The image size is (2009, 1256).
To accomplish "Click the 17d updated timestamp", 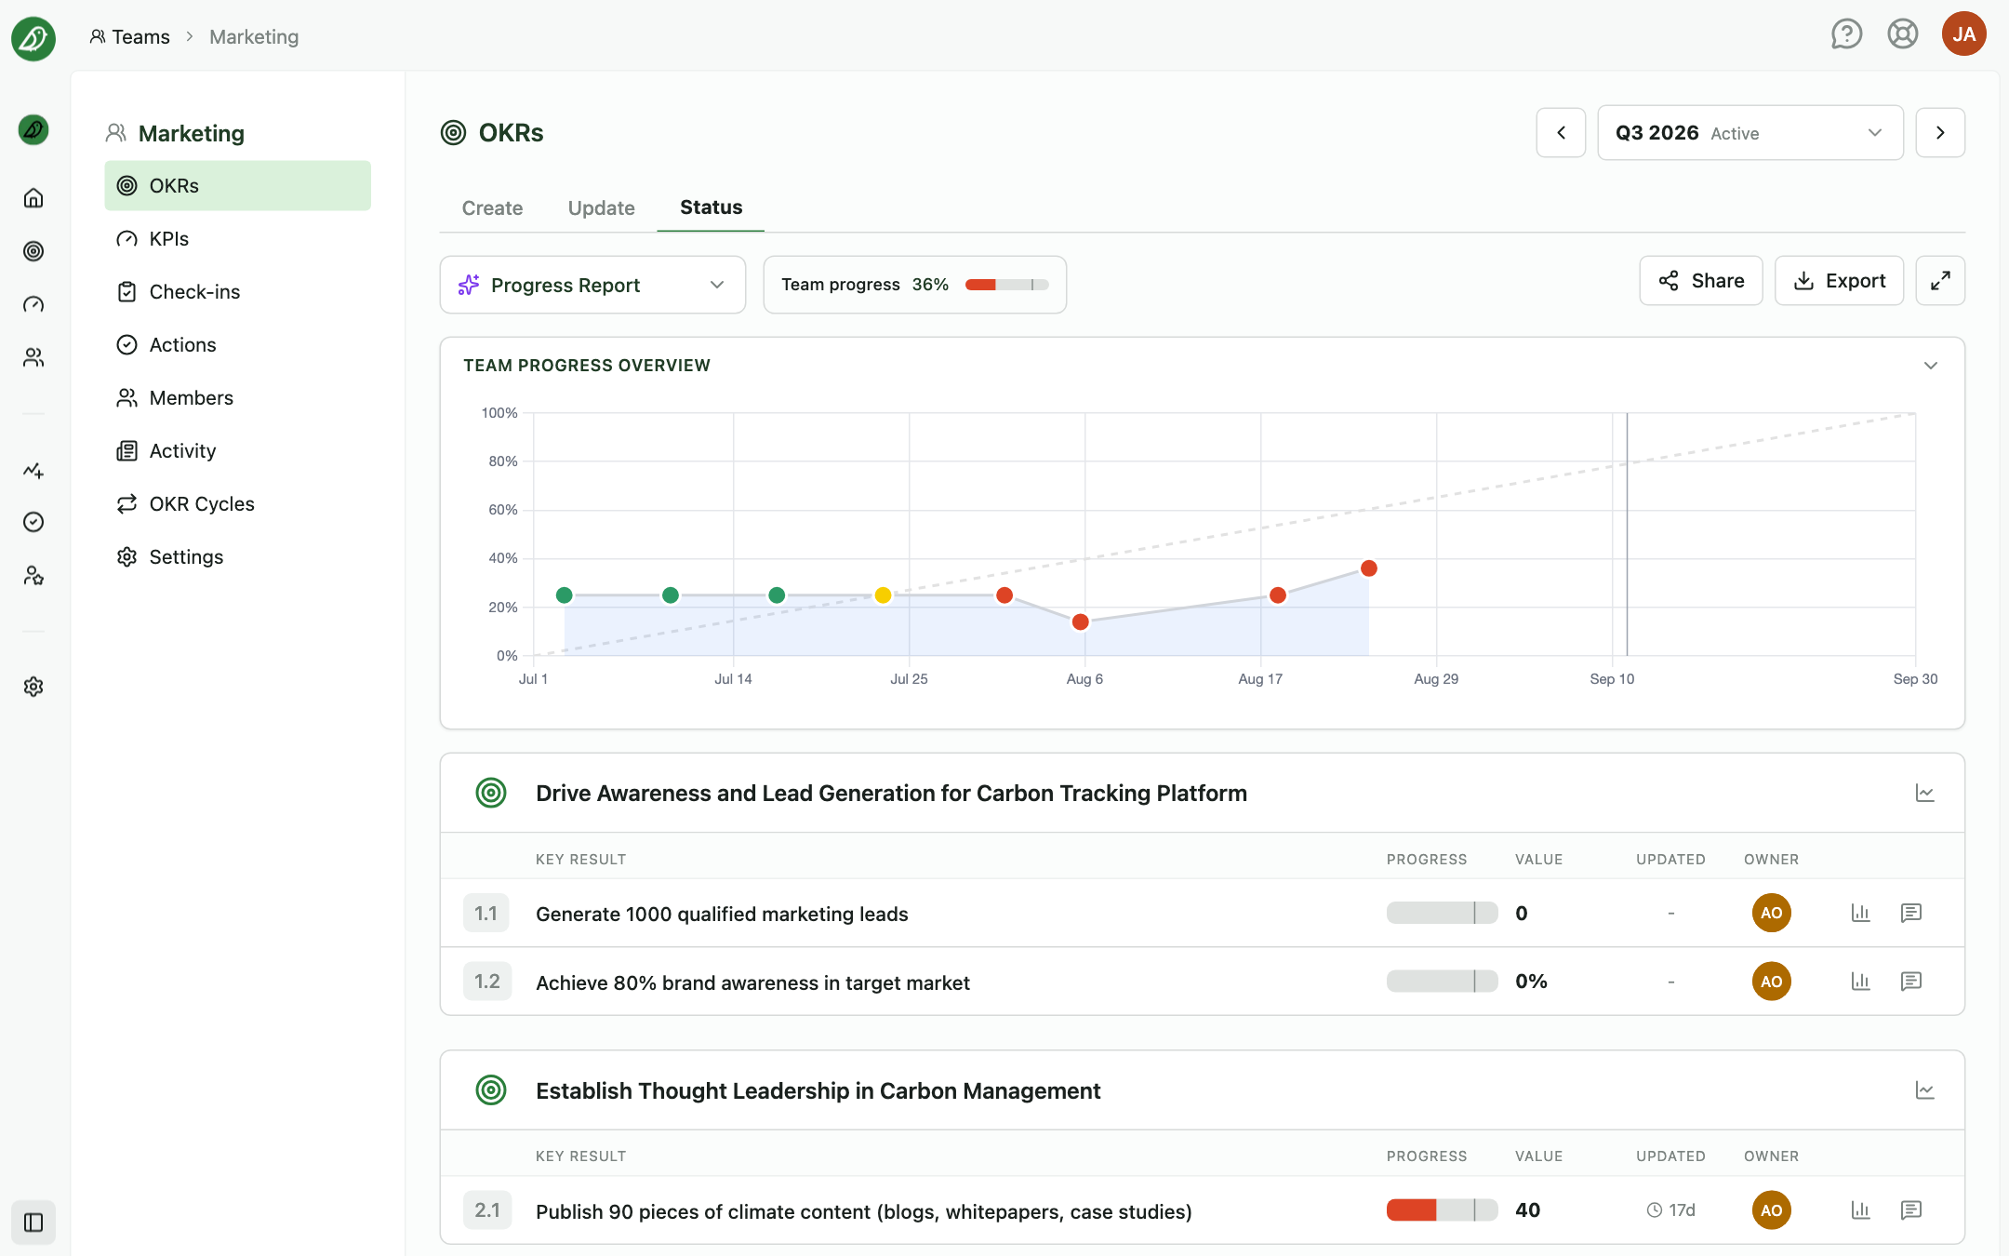I will [1670, 1210].
